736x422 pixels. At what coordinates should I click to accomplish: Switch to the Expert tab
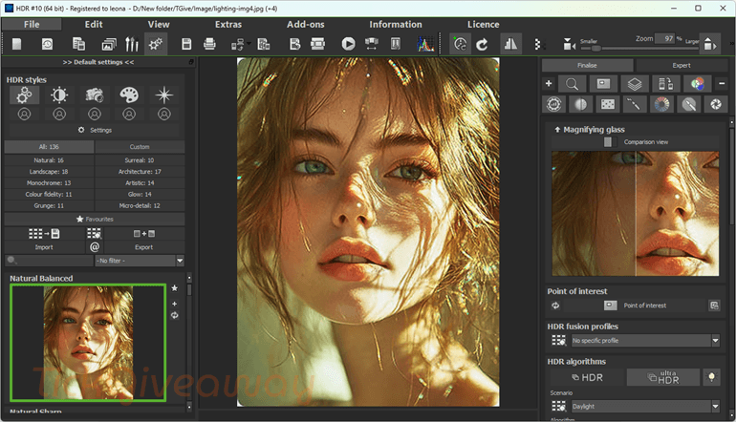(x=682, y=65)
